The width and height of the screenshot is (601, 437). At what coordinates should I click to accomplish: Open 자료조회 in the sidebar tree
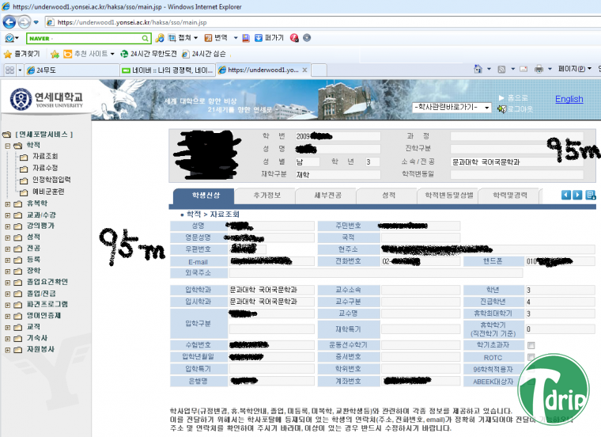(x=45, y=156)
